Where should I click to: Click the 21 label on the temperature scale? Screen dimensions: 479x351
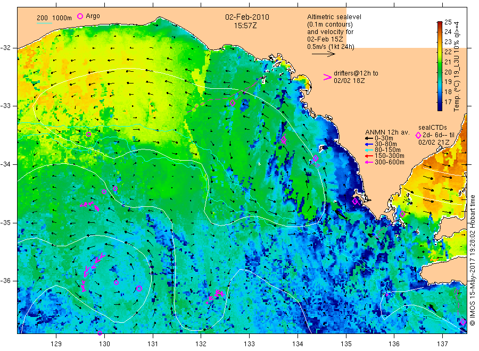tap(448, 62)
